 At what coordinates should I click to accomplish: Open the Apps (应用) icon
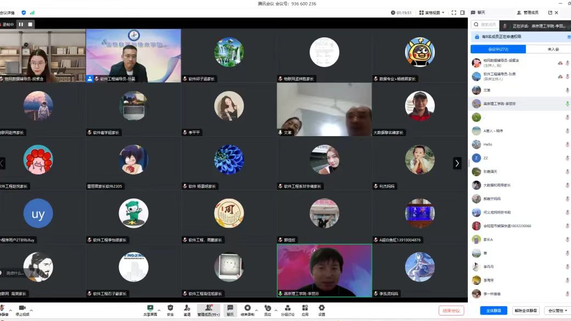coord(305,309)
